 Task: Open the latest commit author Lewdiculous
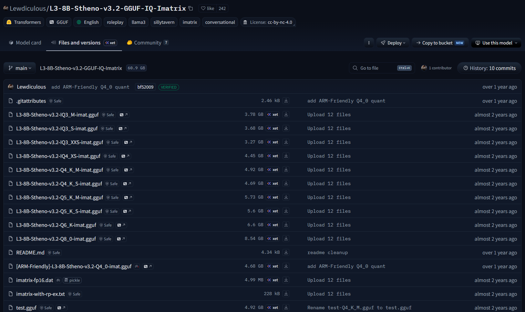pos(31,87)
